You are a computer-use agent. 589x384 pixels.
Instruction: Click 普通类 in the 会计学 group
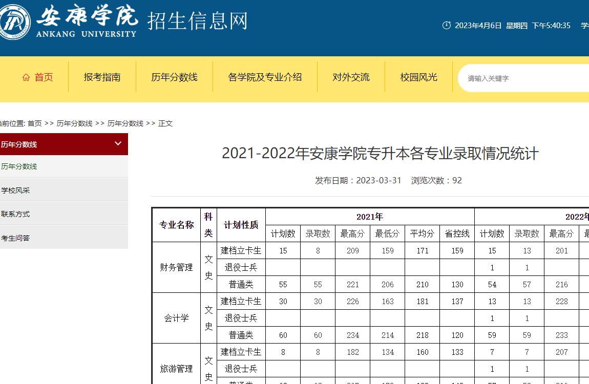coord(241,335)
